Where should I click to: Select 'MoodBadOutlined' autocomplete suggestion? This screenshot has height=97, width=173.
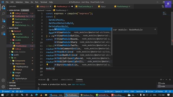coord(83,55)
